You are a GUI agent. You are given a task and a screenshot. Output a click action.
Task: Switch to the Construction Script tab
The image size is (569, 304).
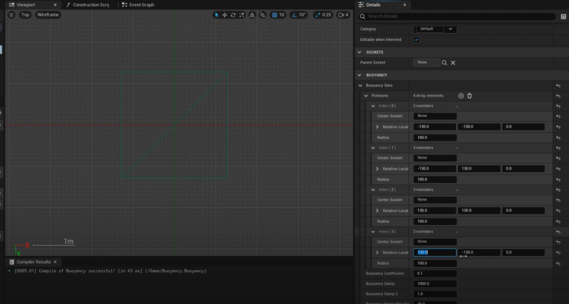pos(90,4)
